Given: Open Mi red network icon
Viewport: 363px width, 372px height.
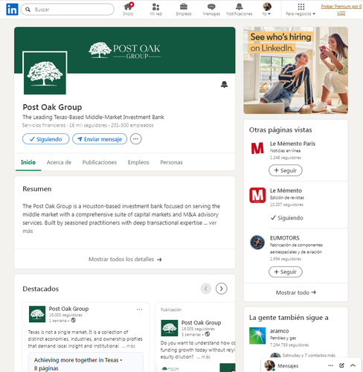Looking at the screenshot, I should (155, 9).
